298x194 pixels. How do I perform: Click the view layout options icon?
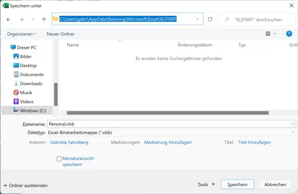(x=268, y=34)
